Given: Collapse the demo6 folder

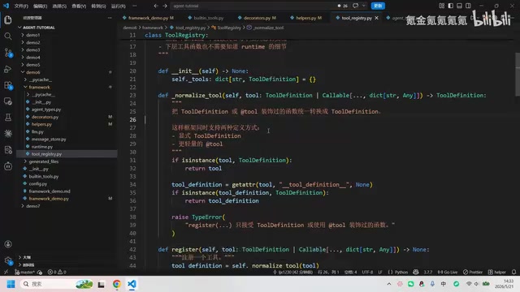Looking at the screenshot, I should coord(33,72).
